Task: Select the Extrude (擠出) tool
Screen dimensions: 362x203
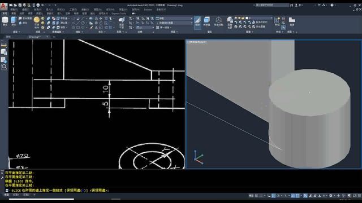Action: (x=14, y=21)
